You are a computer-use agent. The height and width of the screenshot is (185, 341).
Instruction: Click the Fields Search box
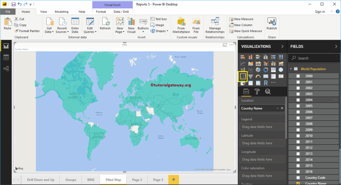[x=314, y=58]
